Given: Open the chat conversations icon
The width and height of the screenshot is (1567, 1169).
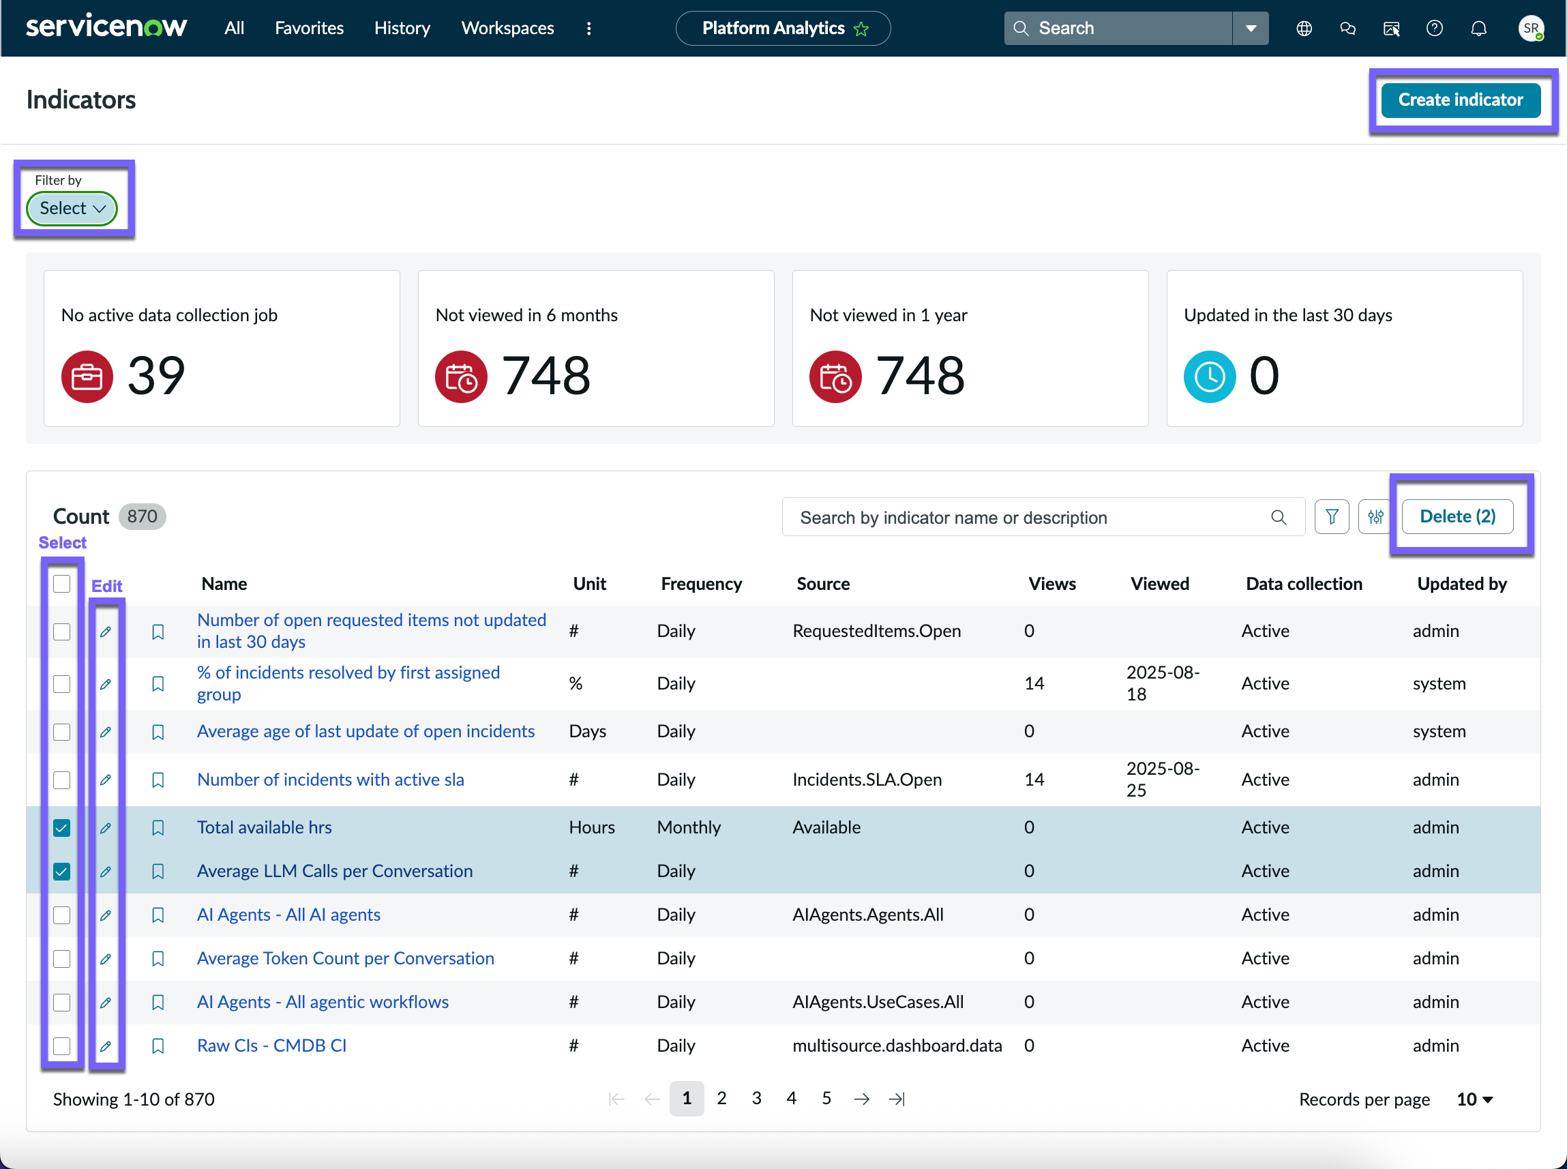Looking at the screenshot, I should (1347, 29).
